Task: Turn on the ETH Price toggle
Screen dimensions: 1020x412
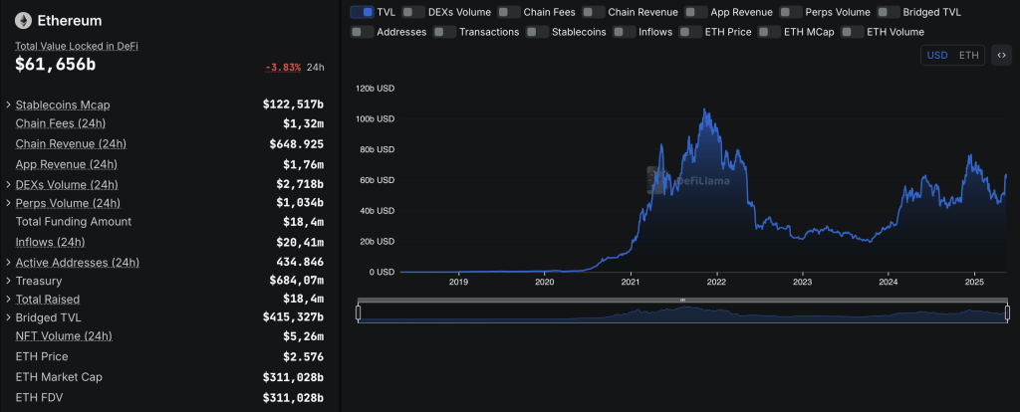Action: 690,31
